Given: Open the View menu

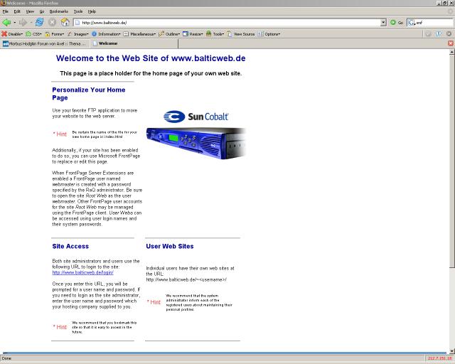Looking at the screenshot, I should pyautogui.click(x=30, y=11).
